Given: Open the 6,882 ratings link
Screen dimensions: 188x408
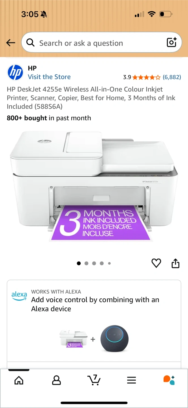Looking at the screenshot, I should pyautogui.click(x=172, y=77).
